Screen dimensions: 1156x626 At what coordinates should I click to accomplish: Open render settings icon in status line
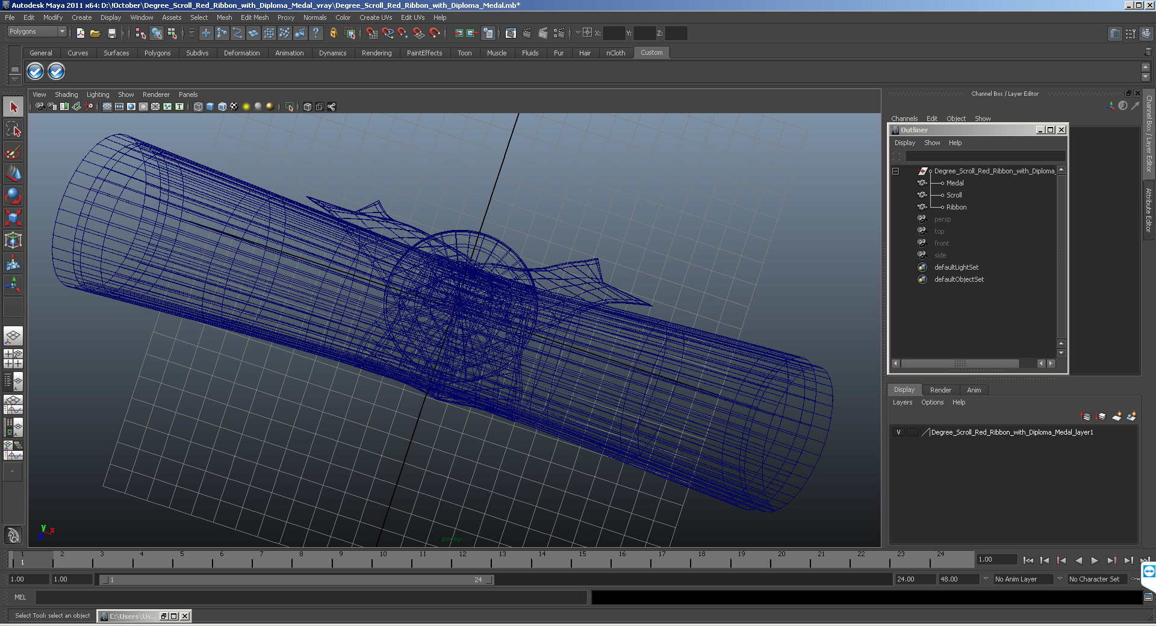pyautogui.click(x=559, y=33)
